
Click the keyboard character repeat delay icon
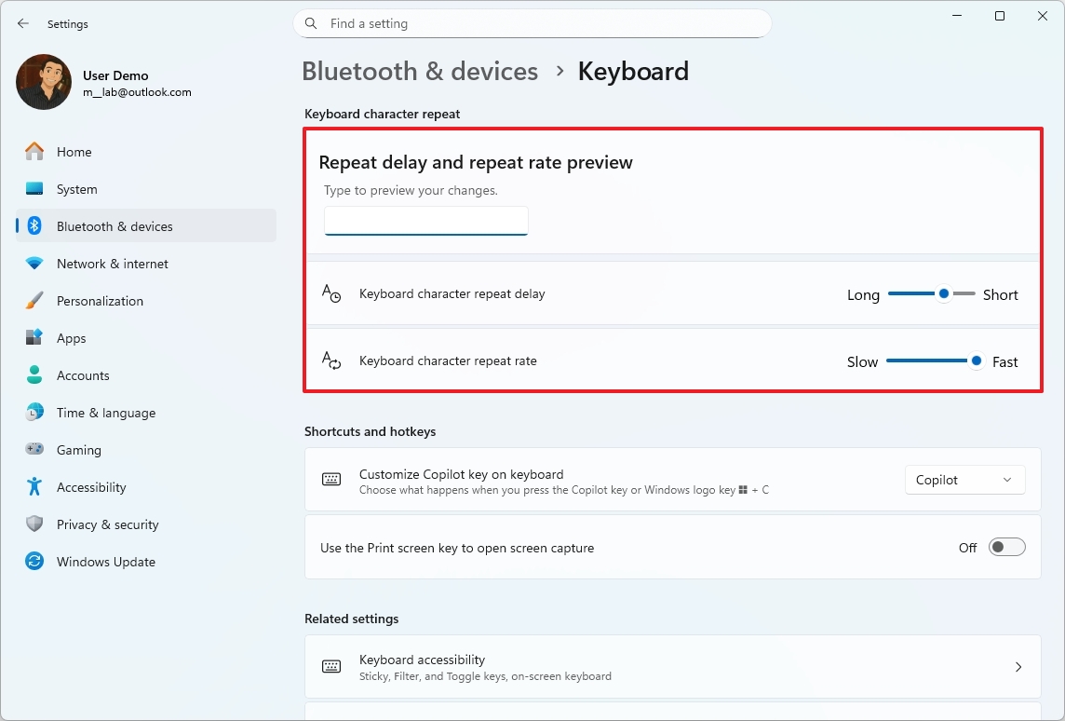331,293
